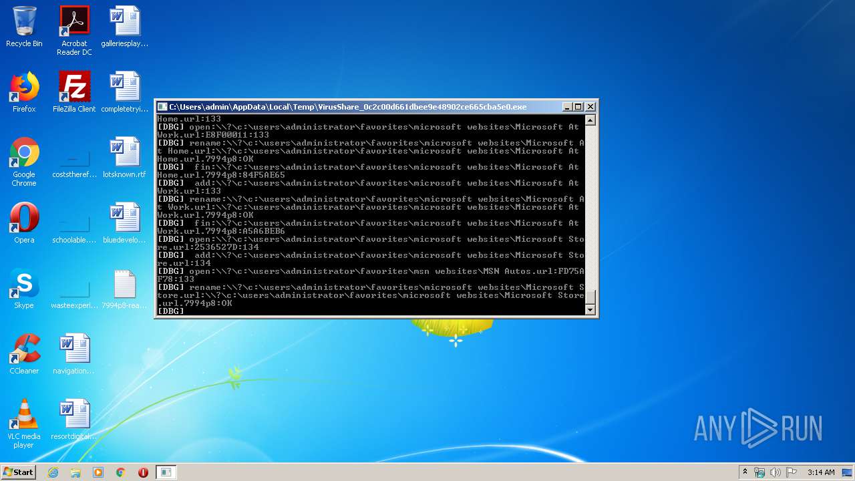Open the 7994p8-readme text file icon
Screen dimensions: 855x481
(x=125, y=289)
